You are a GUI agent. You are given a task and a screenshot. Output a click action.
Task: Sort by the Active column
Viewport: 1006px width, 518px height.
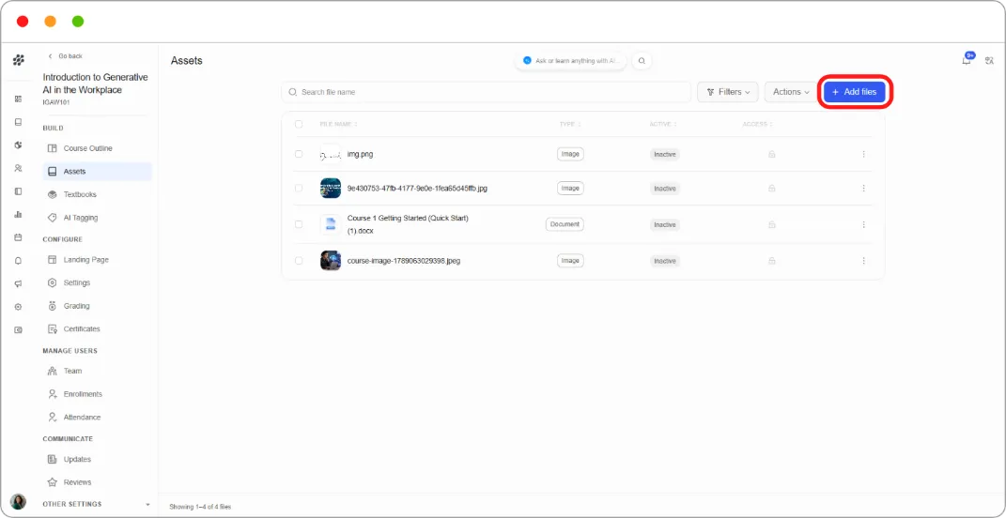[663, 125]
